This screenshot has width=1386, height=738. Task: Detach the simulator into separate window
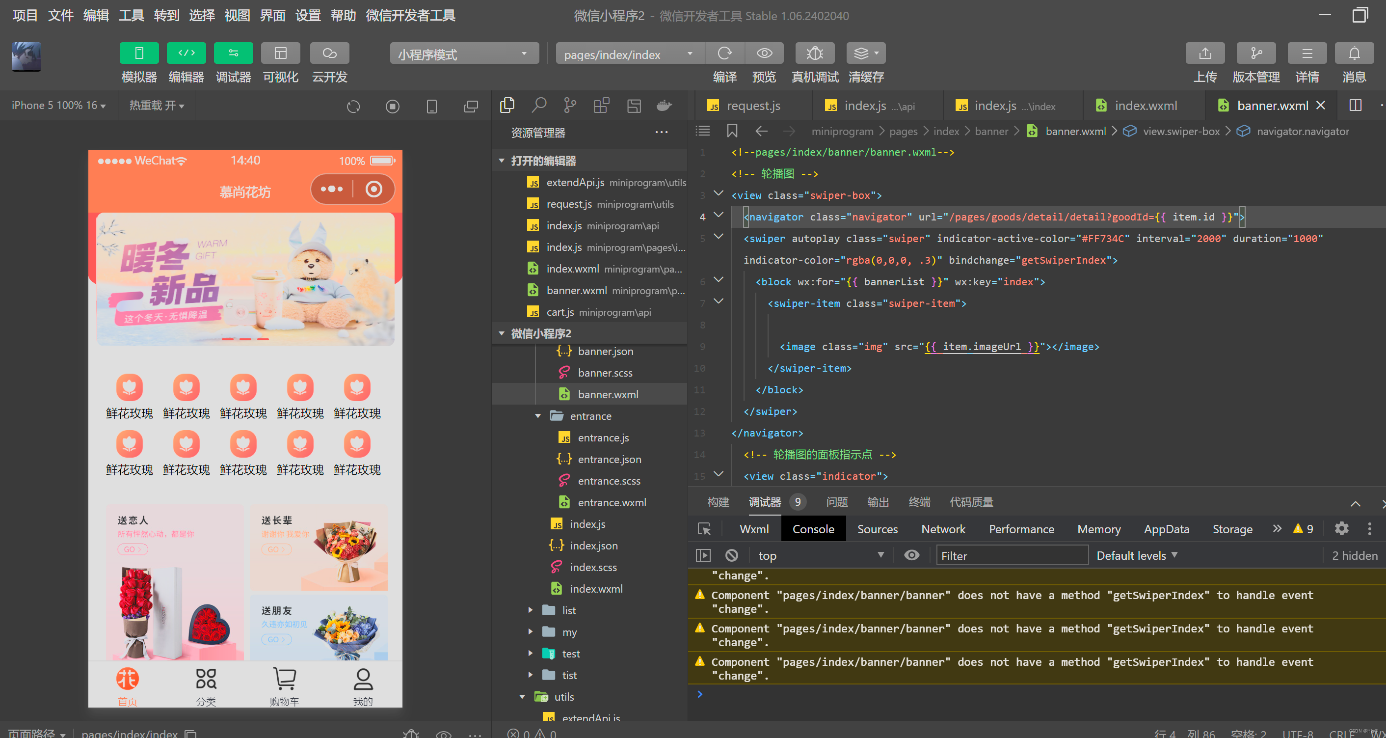click(471, 106)
